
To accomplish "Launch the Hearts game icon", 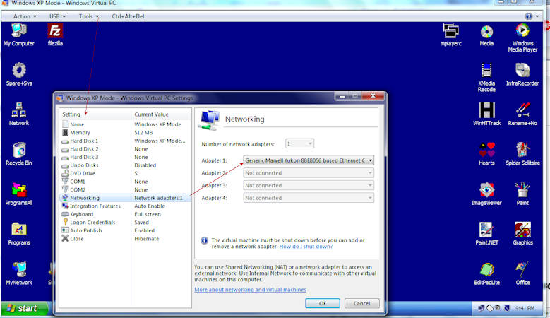I will (x=487, y=154).
